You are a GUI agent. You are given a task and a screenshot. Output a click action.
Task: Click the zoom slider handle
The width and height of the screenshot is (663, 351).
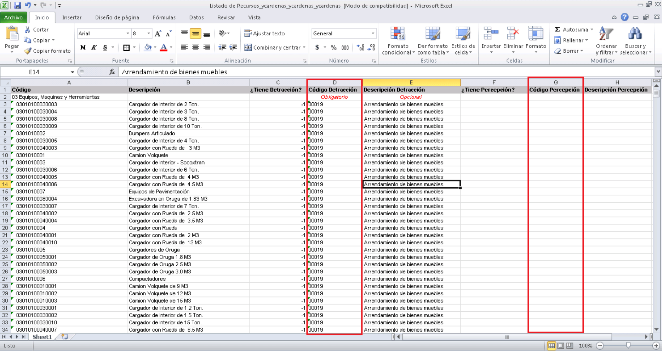tap(629, 346)
